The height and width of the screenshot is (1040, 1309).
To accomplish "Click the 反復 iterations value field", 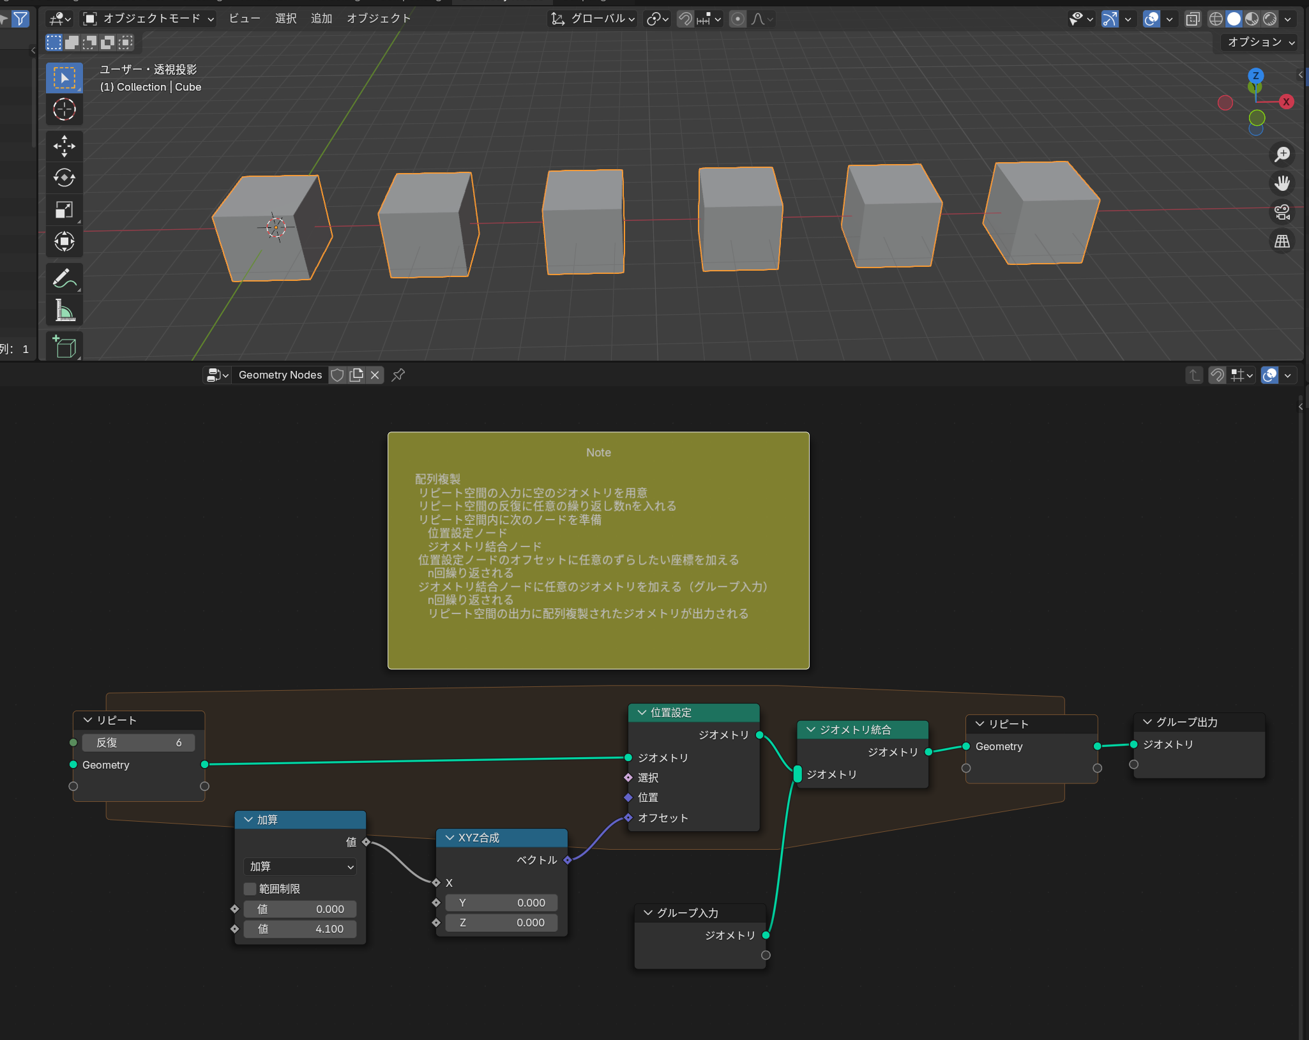I will coord(139,742).
